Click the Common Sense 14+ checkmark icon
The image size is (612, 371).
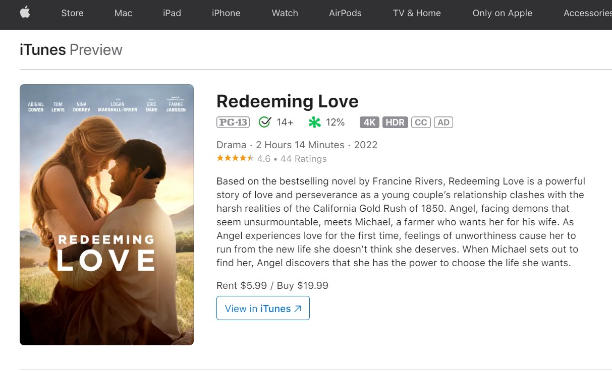pyautogui.click(x=265, y=122)
